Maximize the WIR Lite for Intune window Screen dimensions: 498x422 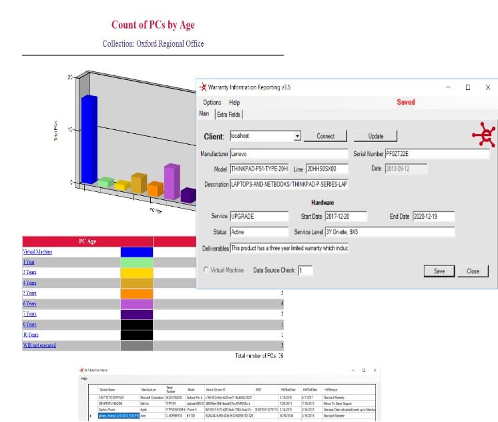(364, 370)
